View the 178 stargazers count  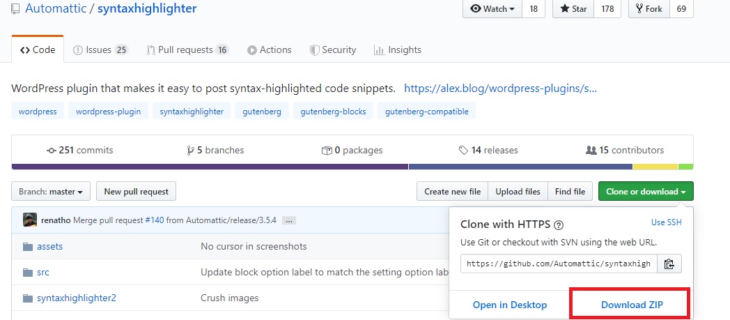click(x=607, y=9)
